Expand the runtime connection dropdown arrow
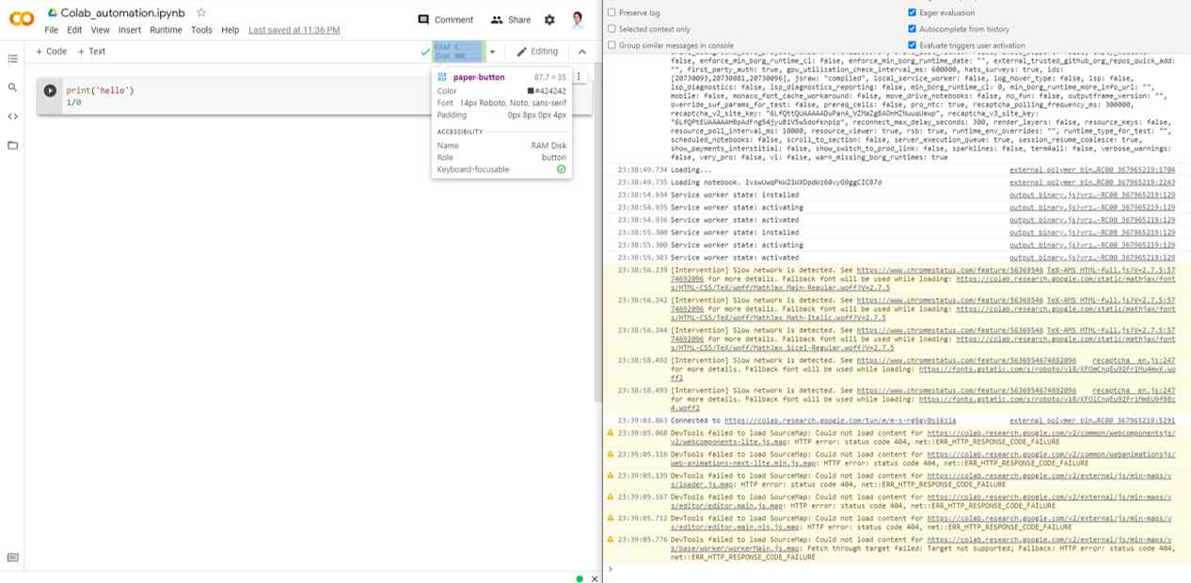The width and height of the screenshot is (1191, 583). pyautogui.click(x=492, y=52)
